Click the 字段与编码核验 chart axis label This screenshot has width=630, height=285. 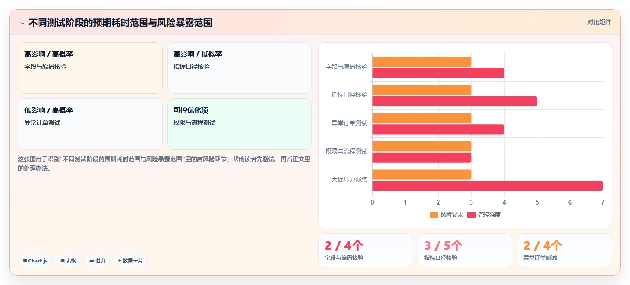(x=346, y=67)
